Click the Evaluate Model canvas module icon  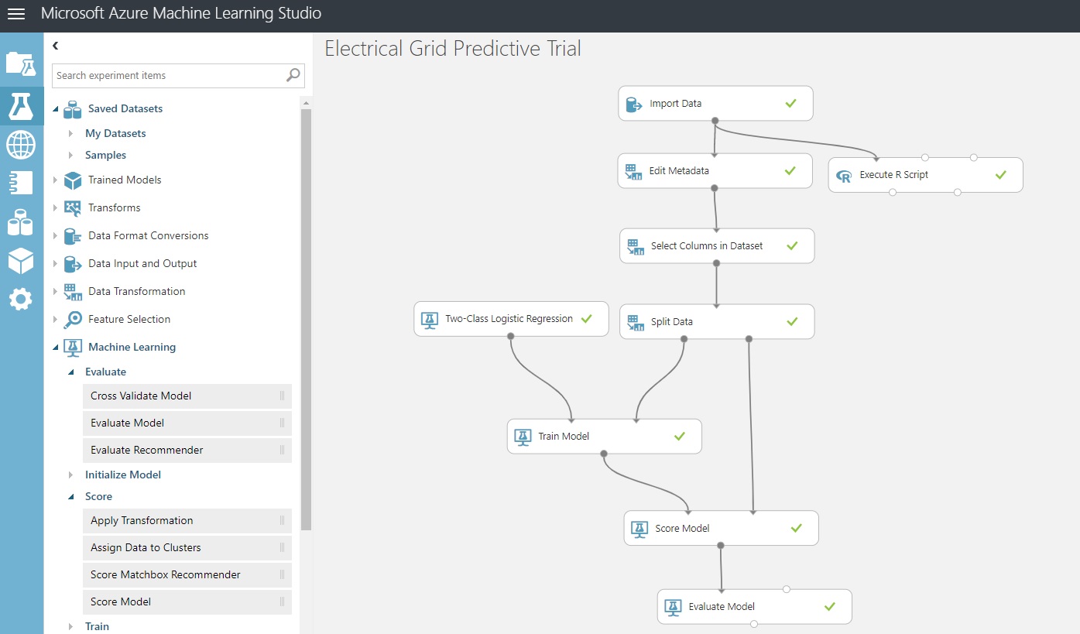point(673,607)
